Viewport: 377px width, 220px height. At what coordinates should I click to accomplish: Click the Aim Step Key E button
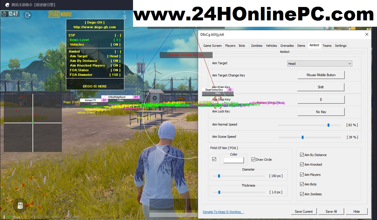(321, 100)
